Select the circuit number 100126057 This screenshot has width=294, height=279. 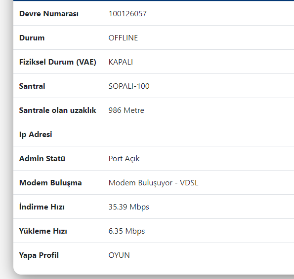pyautogui.click(x=127, y=14)
